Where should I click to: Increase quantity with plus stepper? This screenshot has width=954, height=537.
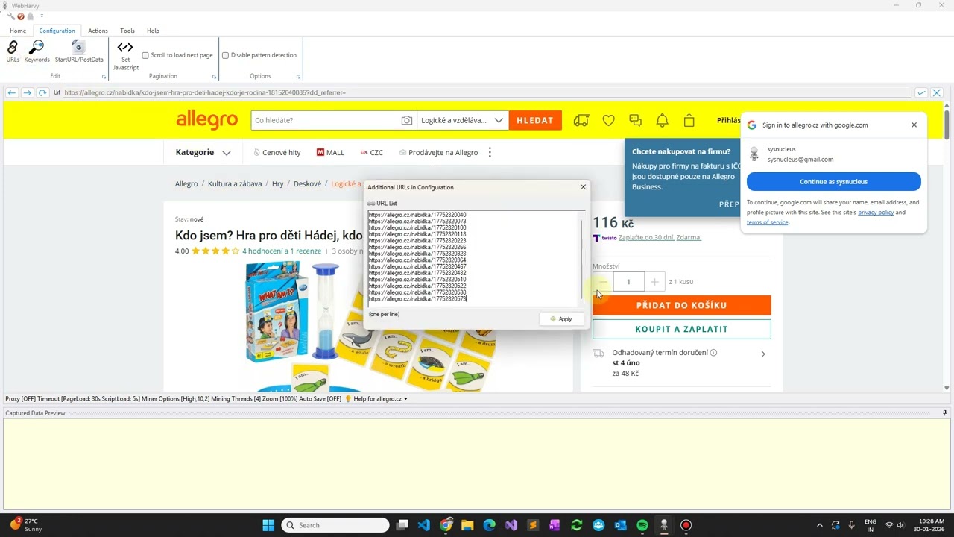[x=654, y=282]
